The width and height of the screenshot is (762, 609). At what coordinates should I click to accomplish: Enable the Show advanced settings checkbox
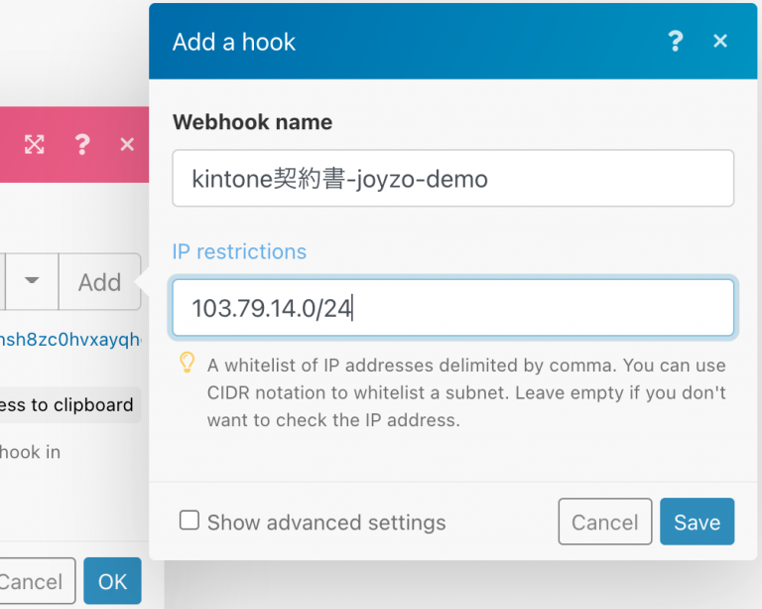[189, 521]
